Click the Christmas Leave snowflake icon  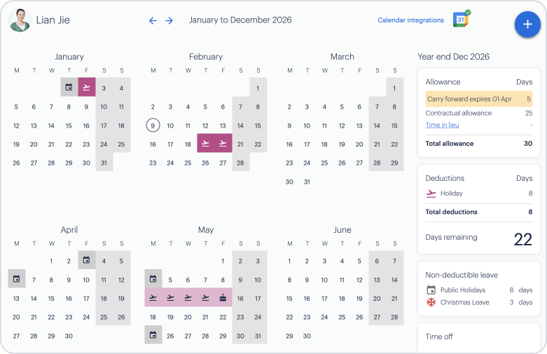[431, 302]
